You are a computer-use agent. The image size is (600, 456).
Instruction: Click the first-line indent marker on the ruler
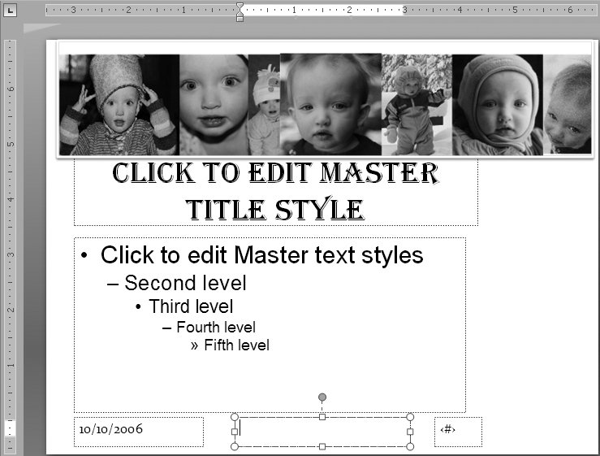(240, 7)
